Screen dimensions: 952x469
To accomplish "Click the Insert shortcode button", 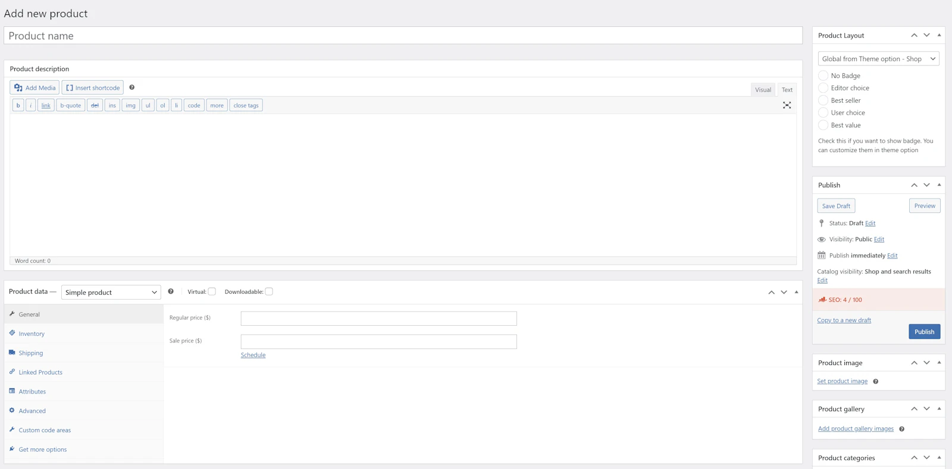I will tap(93, 87).
